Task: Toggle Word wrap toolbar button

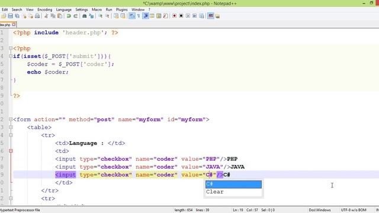Action: pyautogui.click(x=131, y=16)
